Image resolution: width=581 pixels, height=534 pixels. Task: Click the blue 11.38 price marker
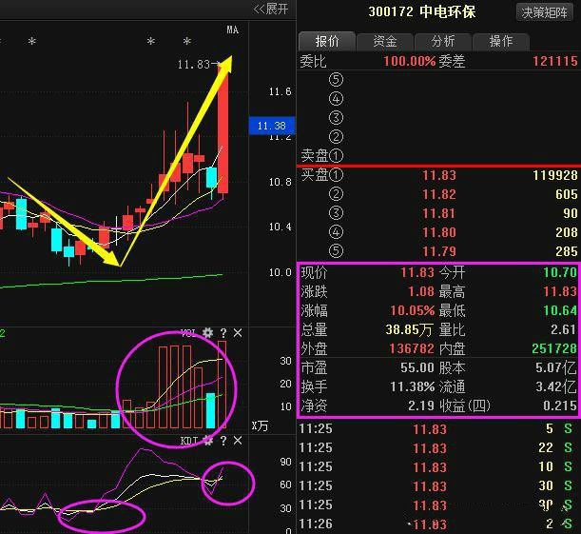(272, 126)
